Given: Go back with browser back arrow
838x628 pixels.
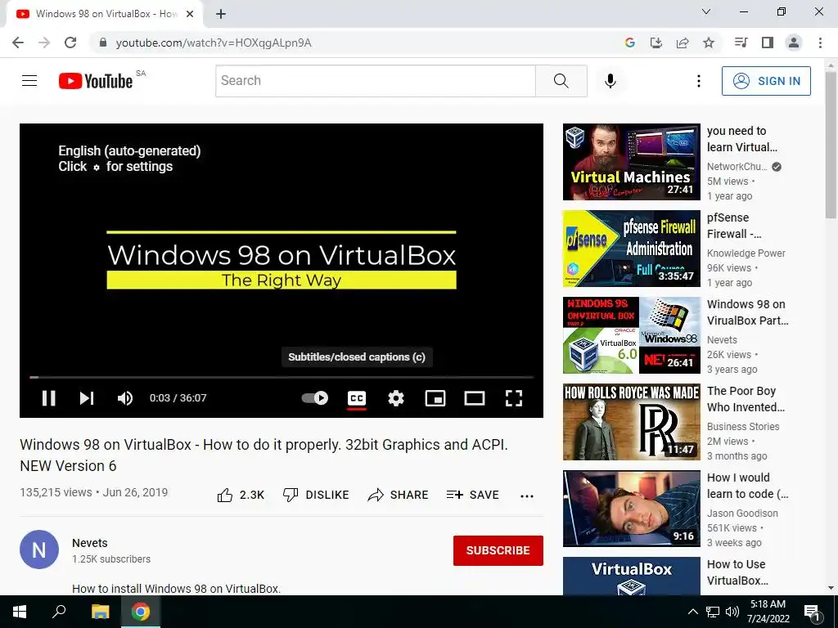Looking at the screenshot, I should [18, 43].
